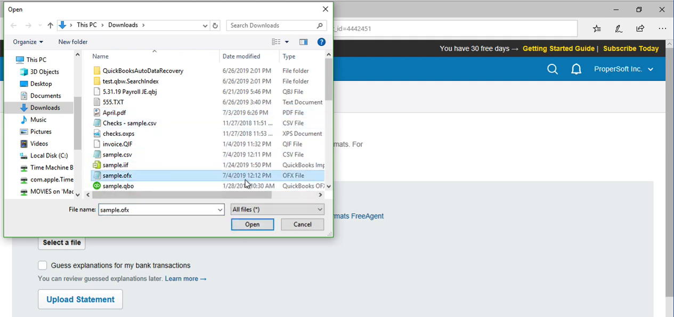Click the browser Add notes pen icon
Image resolution: width=674 pixels, height=317 pixels.
point(619,29)
